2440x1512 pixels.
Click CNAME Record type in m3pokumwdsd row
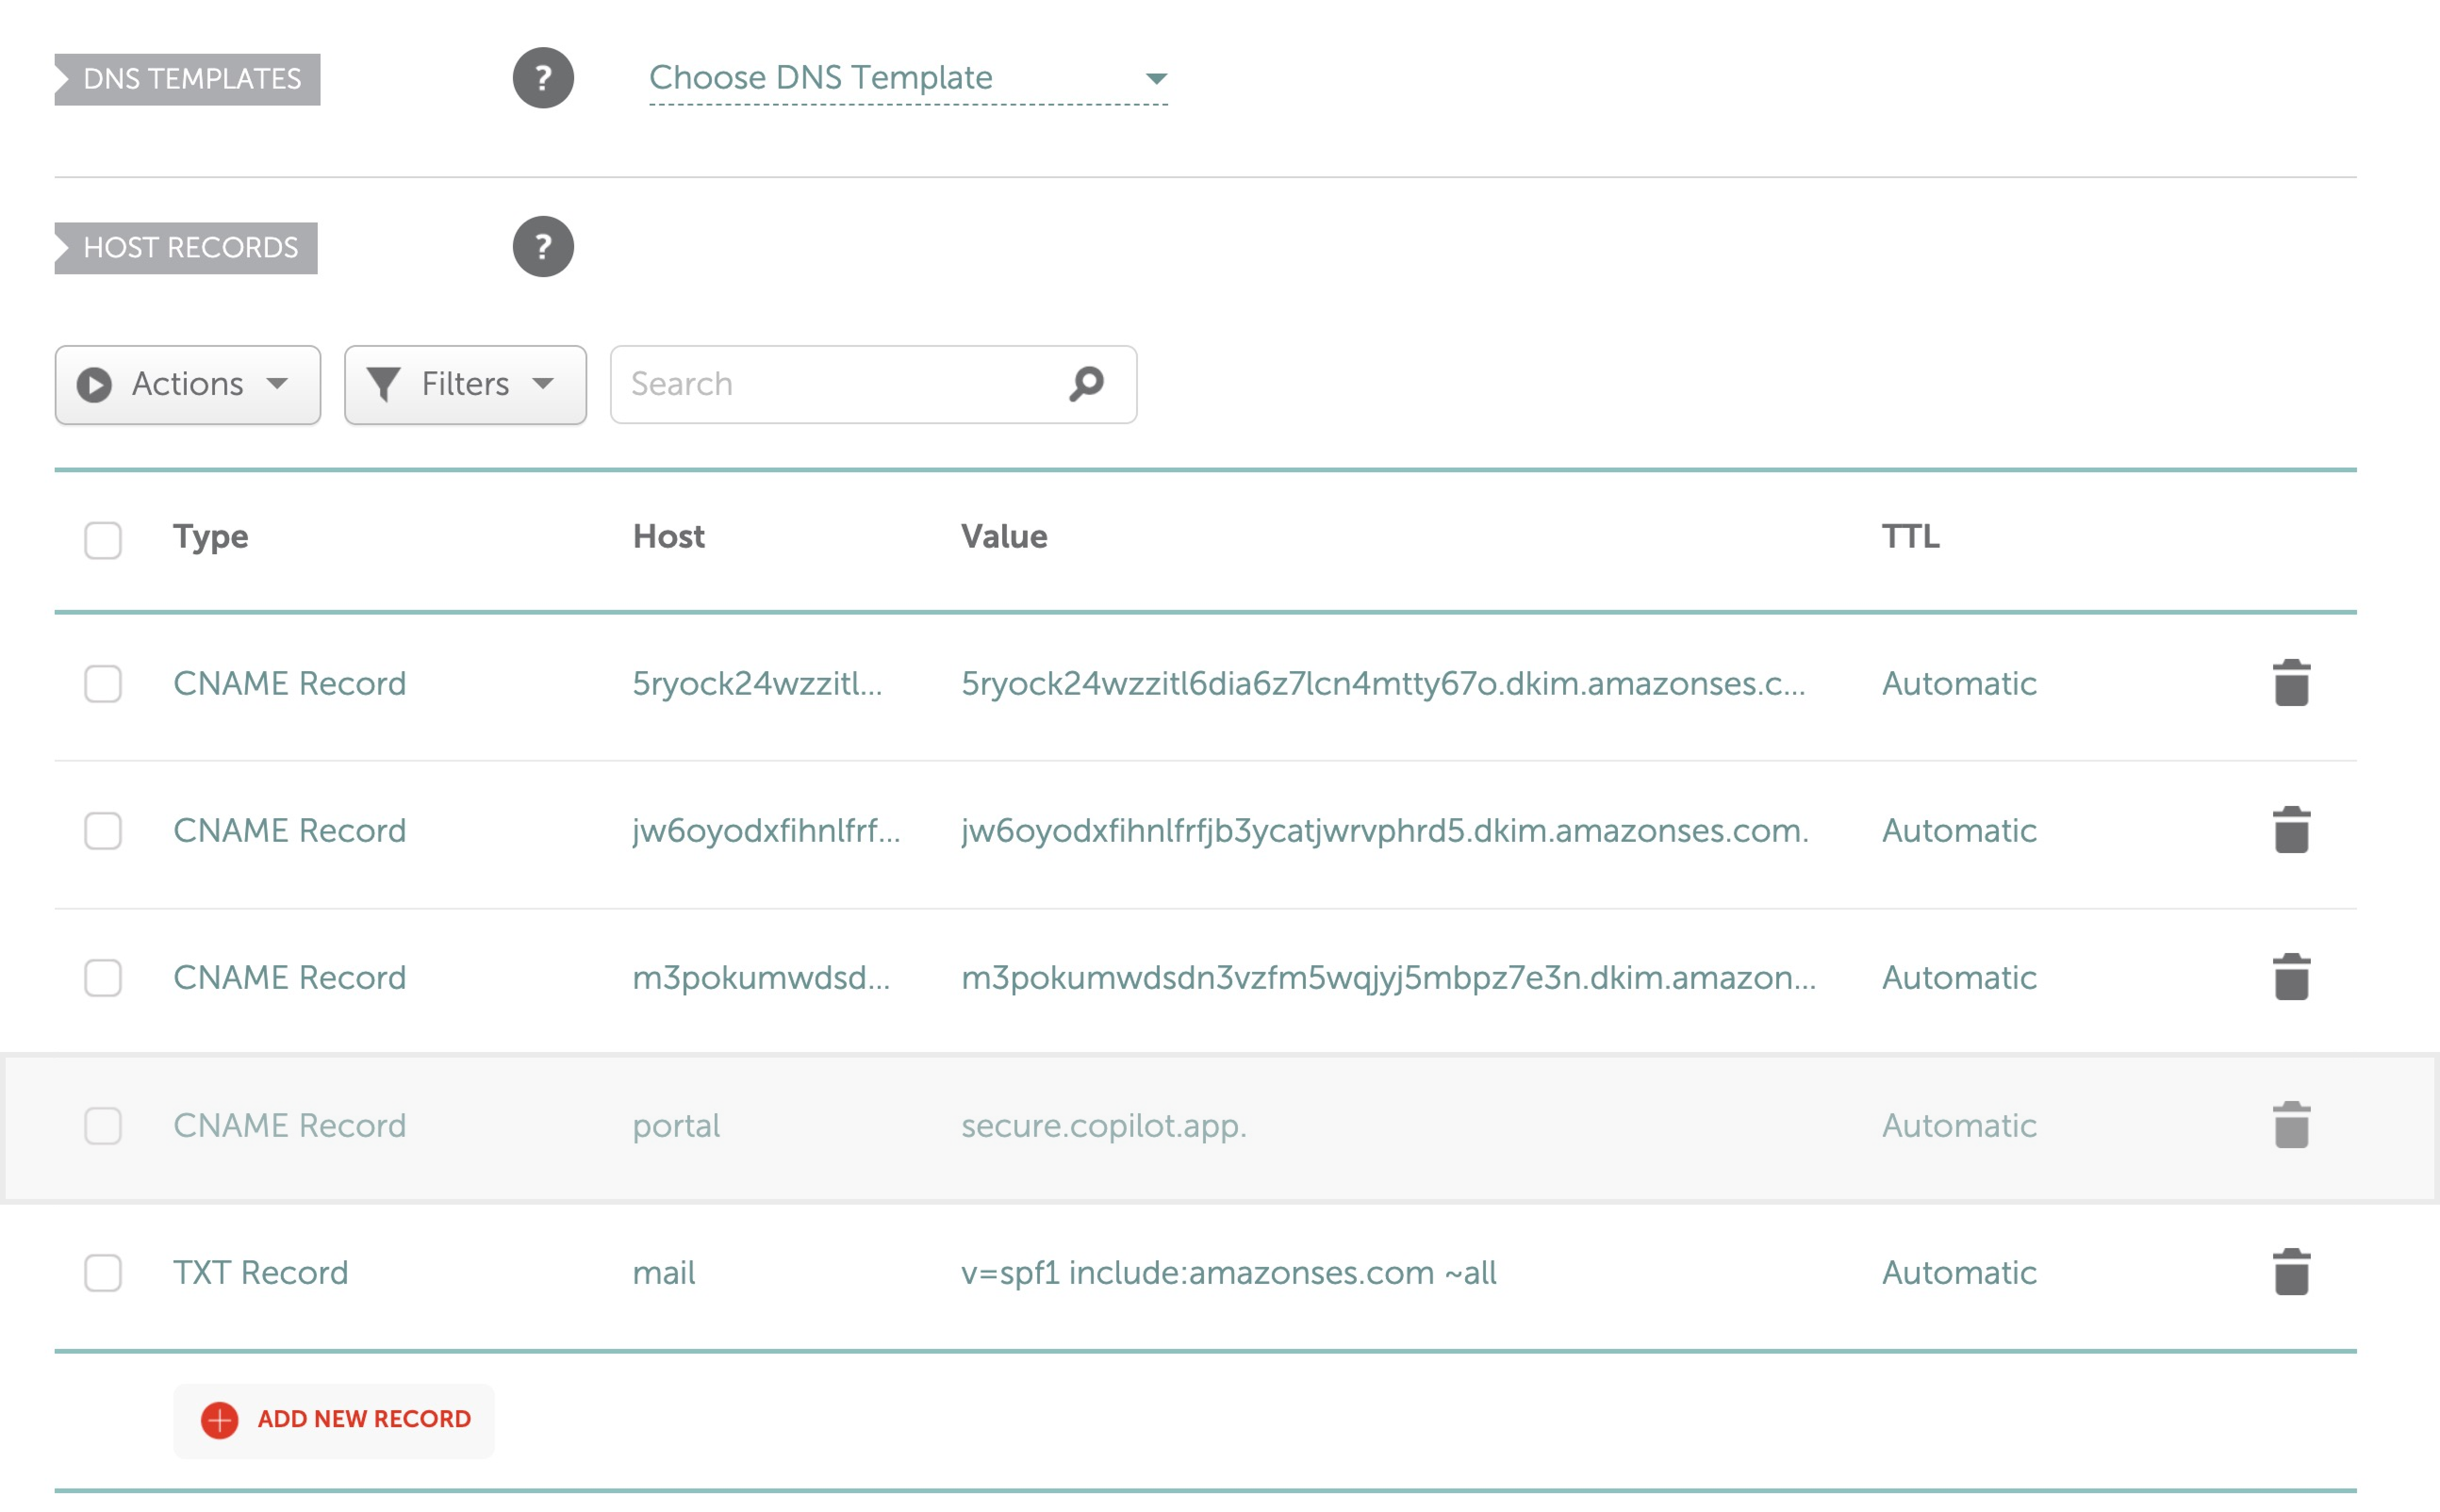click(290, 978)
